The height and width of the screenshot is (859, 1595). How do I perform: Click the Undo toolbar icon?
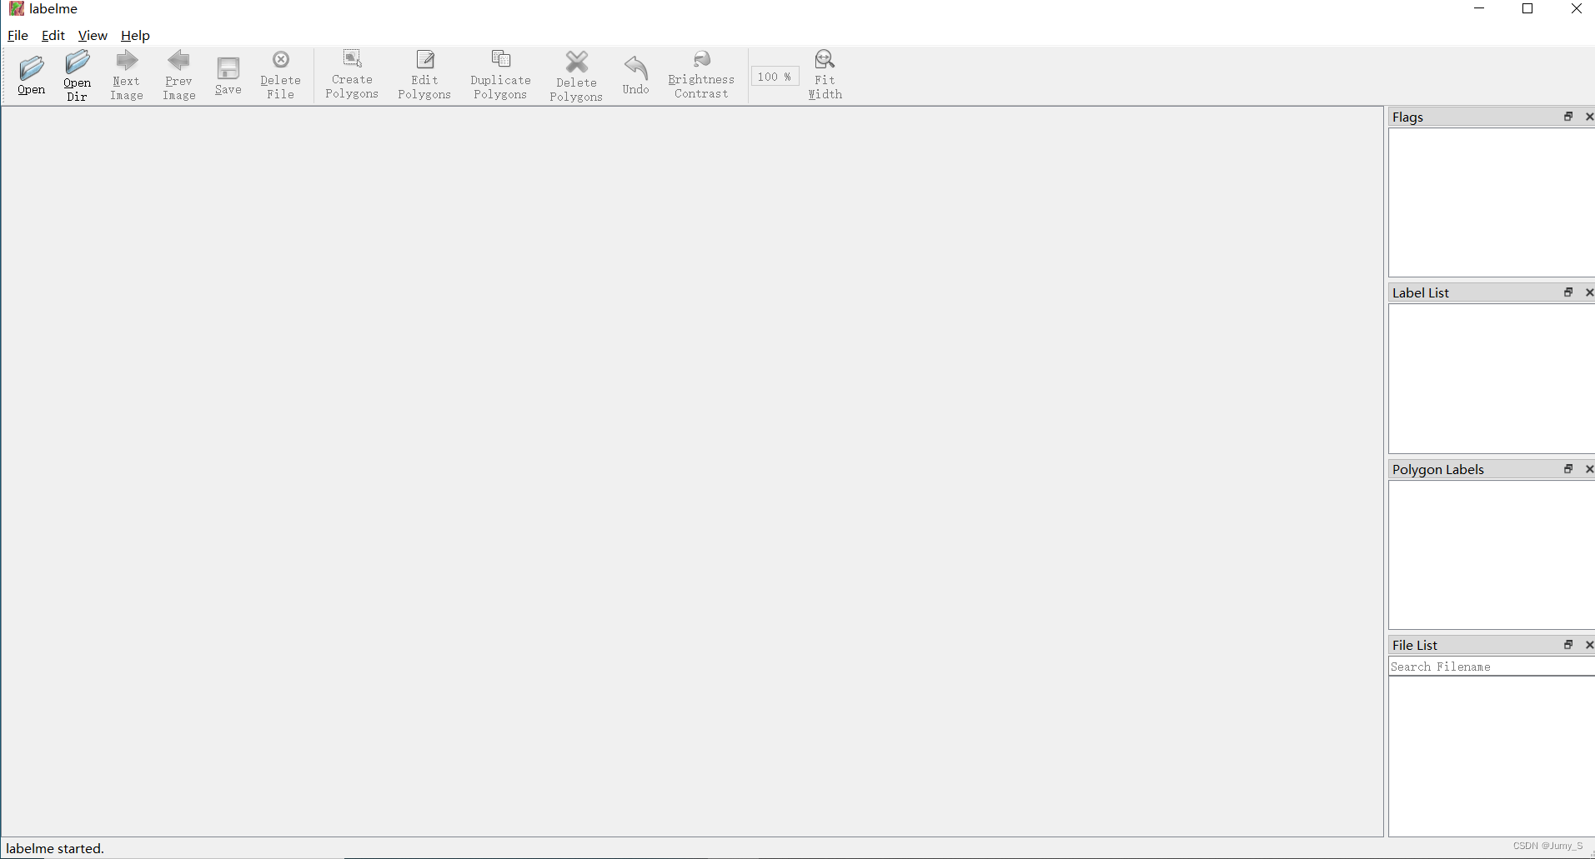(x=636, y=75)
